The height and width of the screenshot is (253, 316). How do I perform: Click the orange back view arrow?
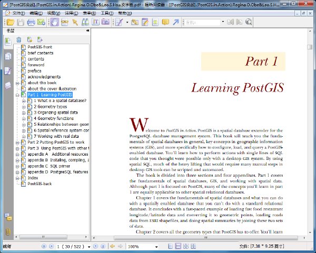coord(113,246)
